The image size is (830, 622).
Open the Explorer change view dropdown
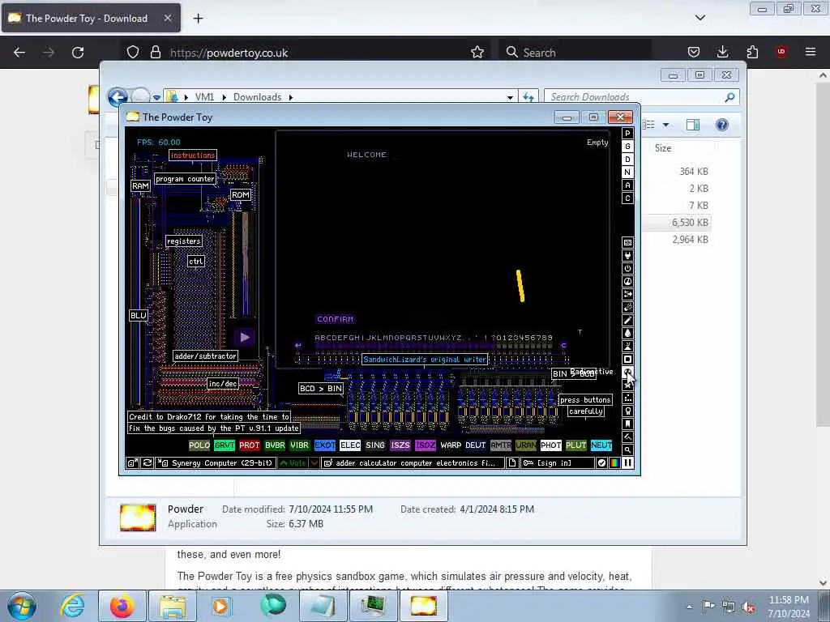(x=666, y=125)
